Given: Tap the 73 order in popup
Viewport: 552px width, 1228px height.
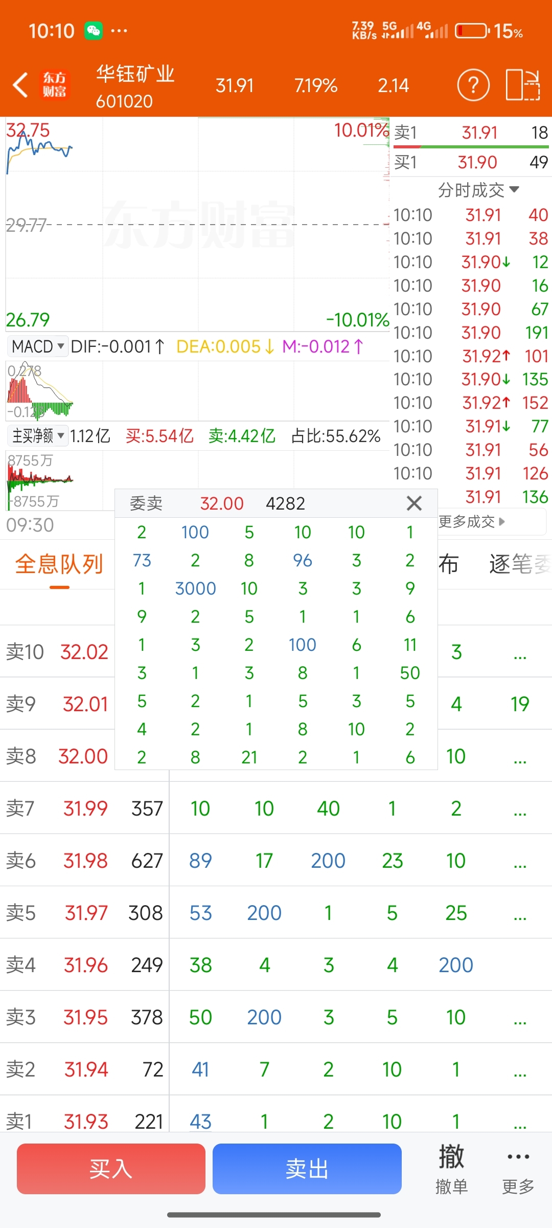Looking at the screenshot, I should pos(142,560).
